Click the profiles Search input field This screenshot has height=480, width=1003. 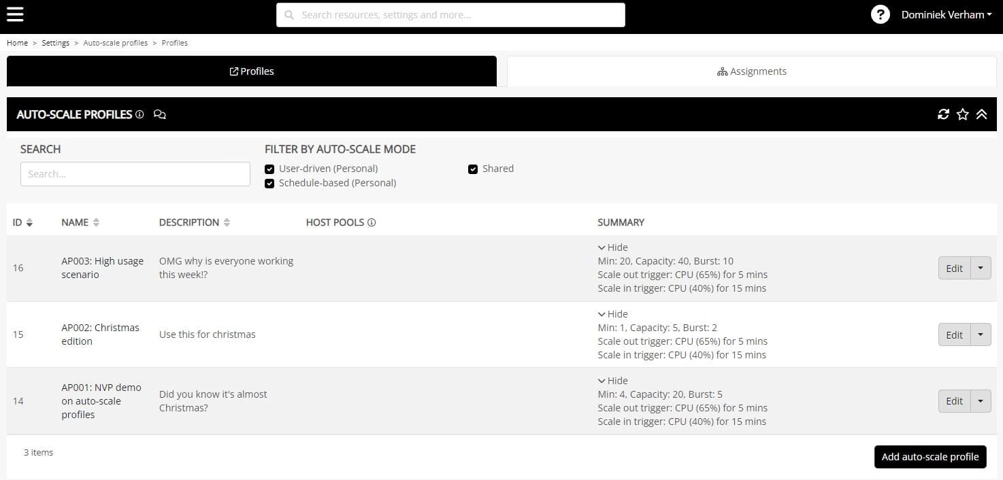(x=135, y=174)
